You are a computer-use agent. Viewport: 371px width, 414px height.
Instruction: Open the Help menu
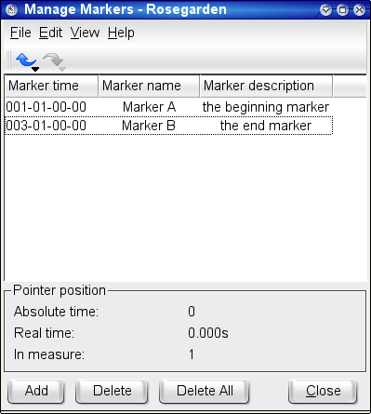pyautogui.click(x=121, y=33)
